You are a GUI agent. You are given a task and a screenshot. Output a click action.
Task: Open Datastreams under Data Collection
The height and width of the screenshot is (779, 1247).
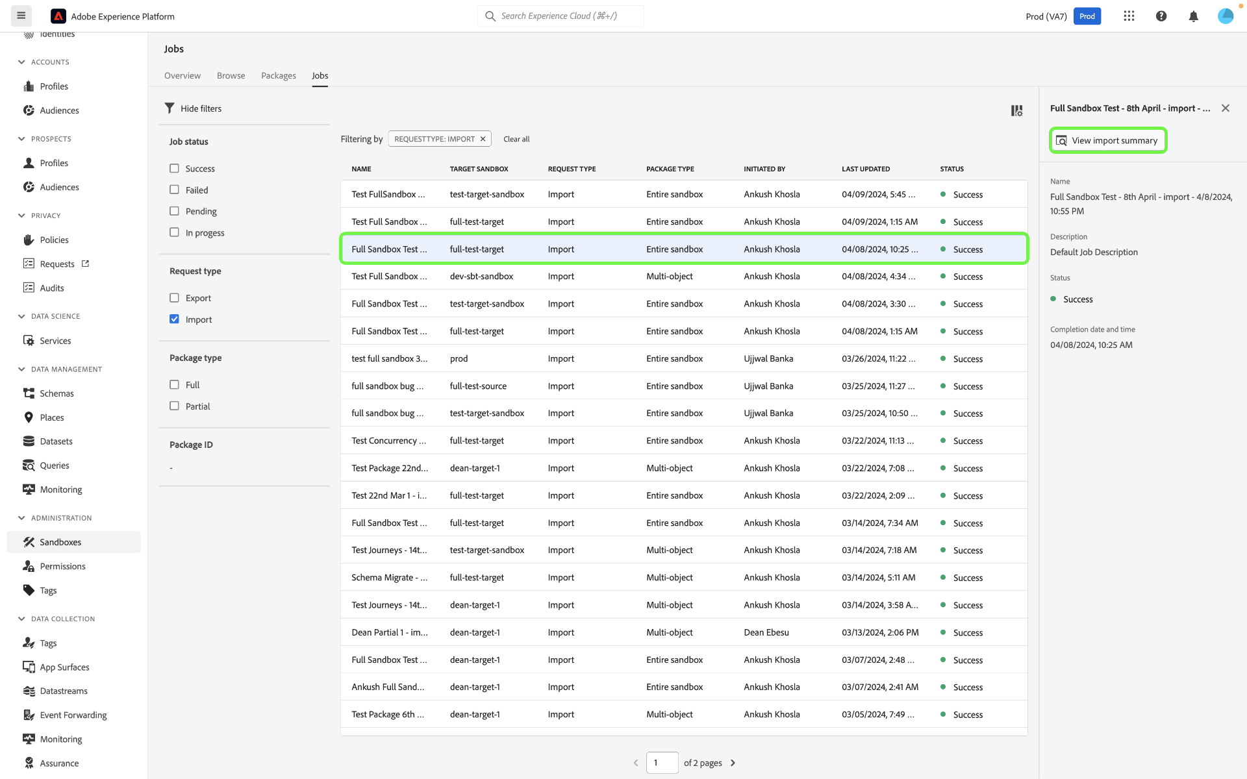coord(64,691)
